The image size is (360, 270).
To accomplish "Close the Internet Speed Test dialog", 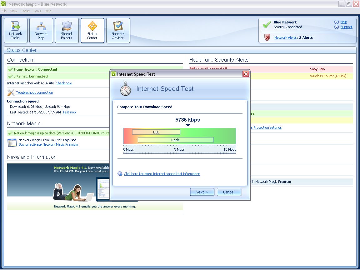I will click(246, 74).
